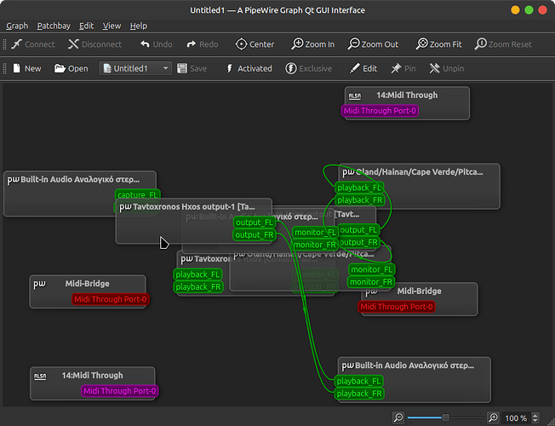Select monitor_FL port beside monitor_FR on far right
Screen dimensions: 555x426
[372, 269]
